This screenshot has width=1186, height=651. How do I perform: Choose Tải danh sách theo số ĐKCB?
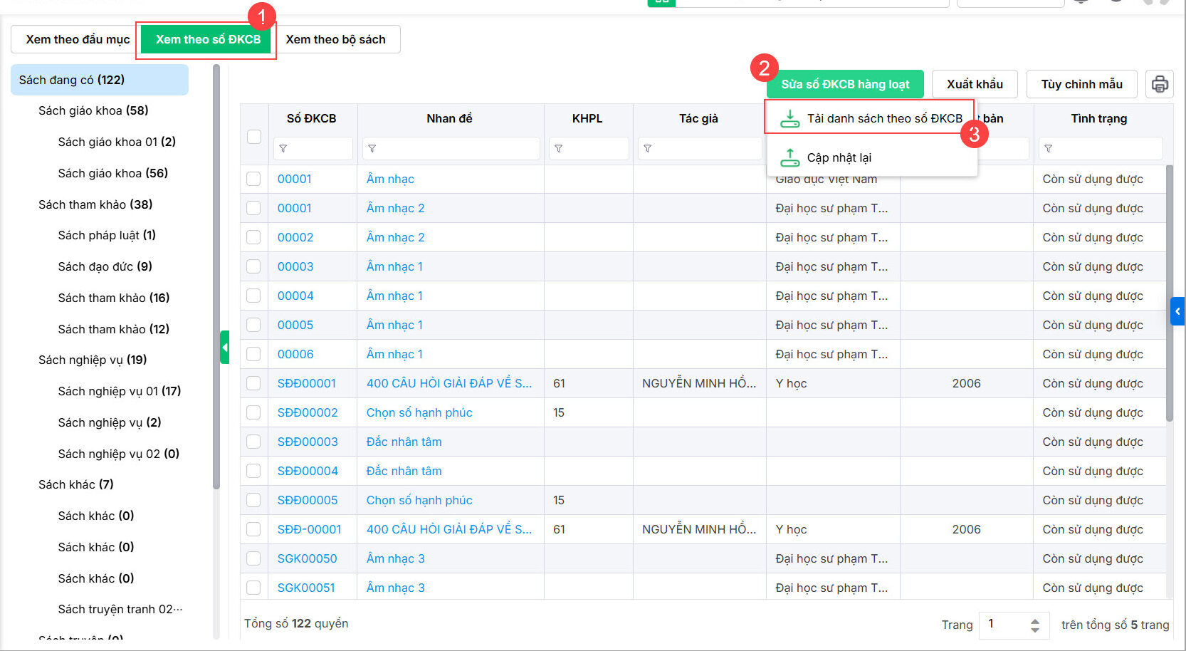click(x=871, y=118)
